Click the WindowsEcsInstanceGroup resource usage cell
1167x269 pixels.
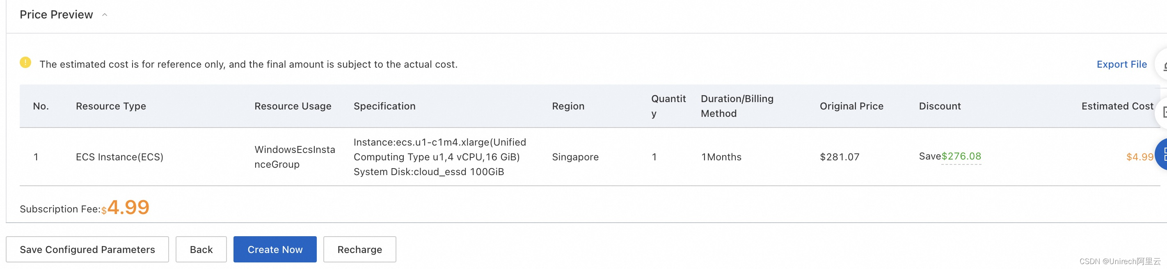(295, 157)
